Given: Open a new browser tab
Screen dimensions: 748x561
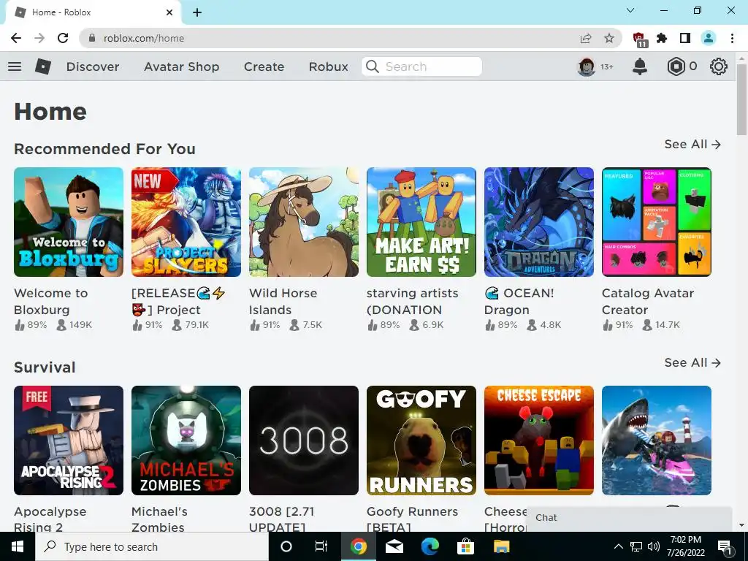Looking at the screenshot, I should point(197,12).
